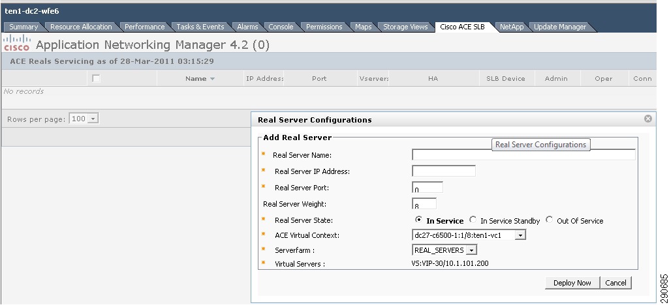Sort by the Name column arrow
Image resolution: width=669 pixels, height=305 pixels.
tap(213, 79)
